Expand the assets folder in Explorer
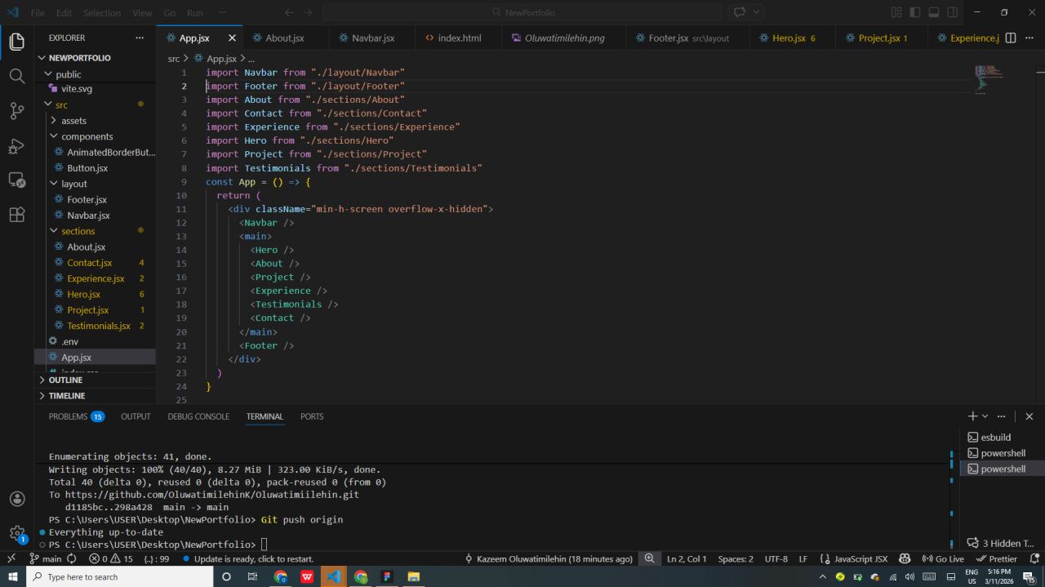This screenshot has height=587, width=1045. 73,121
